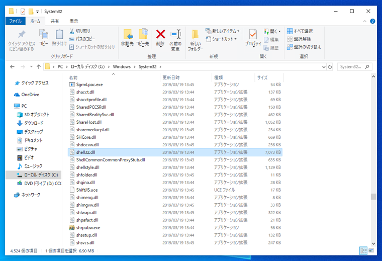
Task: Open the Shortcut (ショートカット) dropdown
Action: (221, 39)
